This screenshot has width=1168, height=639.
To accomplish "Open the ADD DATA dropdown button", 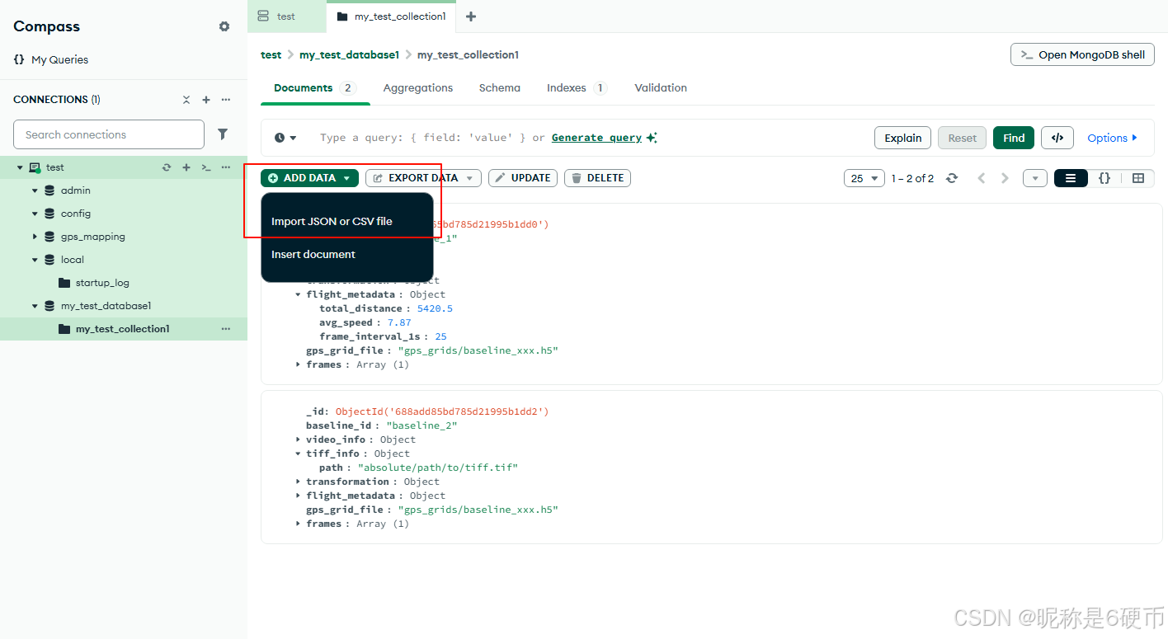I will [309, 178].
